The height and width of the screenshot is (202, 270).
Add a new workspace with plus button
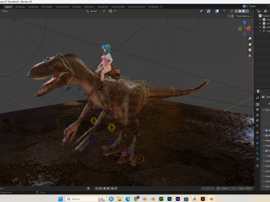point(161,7)
